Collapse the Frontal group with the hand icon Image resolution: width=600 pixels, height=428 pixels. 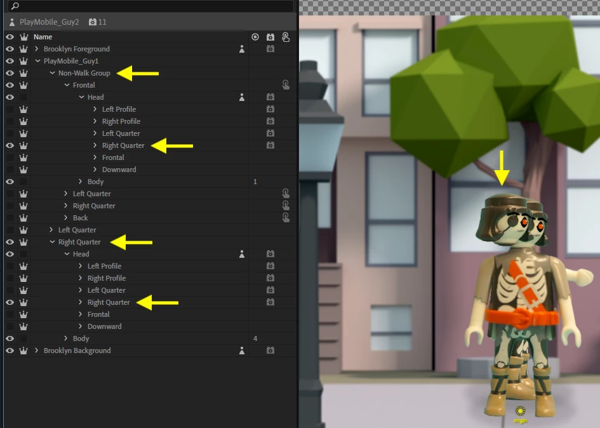67,85
